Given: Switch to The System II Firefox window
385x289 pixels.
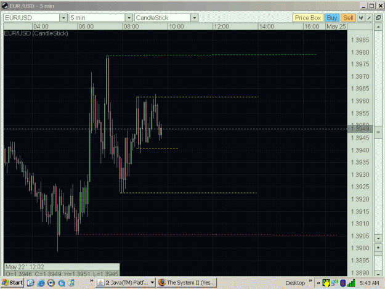Looking at the screenshot, I should coord(187,283).
